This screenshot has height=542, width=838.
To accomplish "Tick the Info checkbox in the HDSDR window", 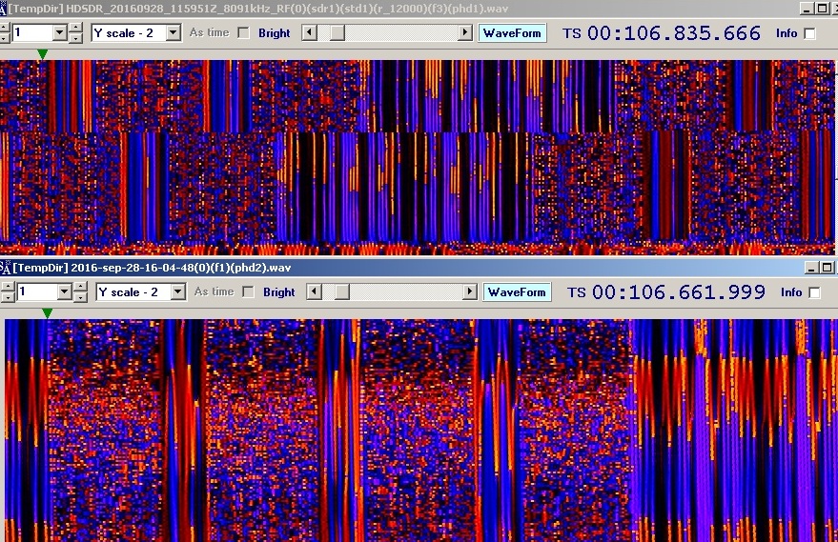I will (x=810, y=33).
